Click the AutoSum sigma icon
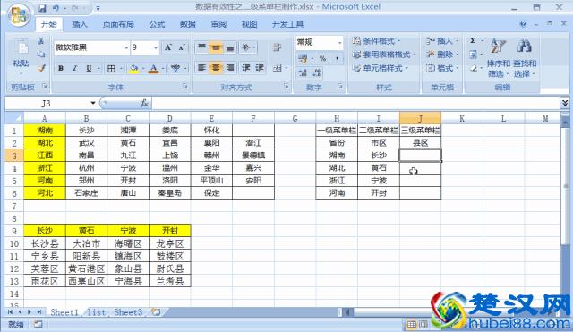 point(473,40)
